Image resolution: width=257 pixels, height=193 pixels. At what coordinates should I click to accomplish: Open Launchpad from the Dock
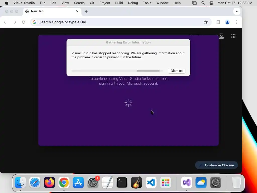tap(166, 182)
